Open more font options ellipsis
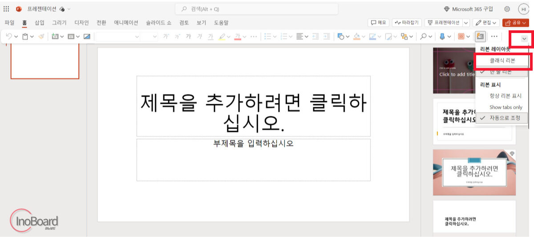Image resolution: width=534 pixels, height=237 pixels. coord(254,37)
